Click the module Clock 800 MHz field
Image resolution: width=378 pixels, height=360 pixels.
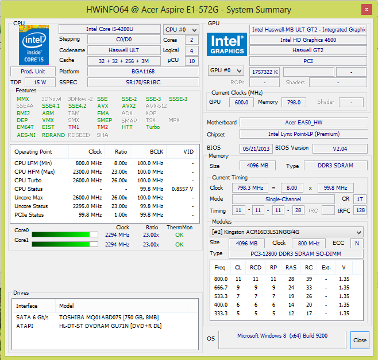point(308,243)
